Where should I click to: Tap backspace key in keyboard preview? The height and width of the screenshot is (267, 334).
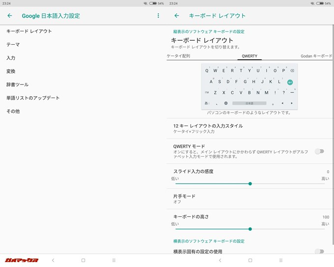pyautogui.click(x=292, y=71)
